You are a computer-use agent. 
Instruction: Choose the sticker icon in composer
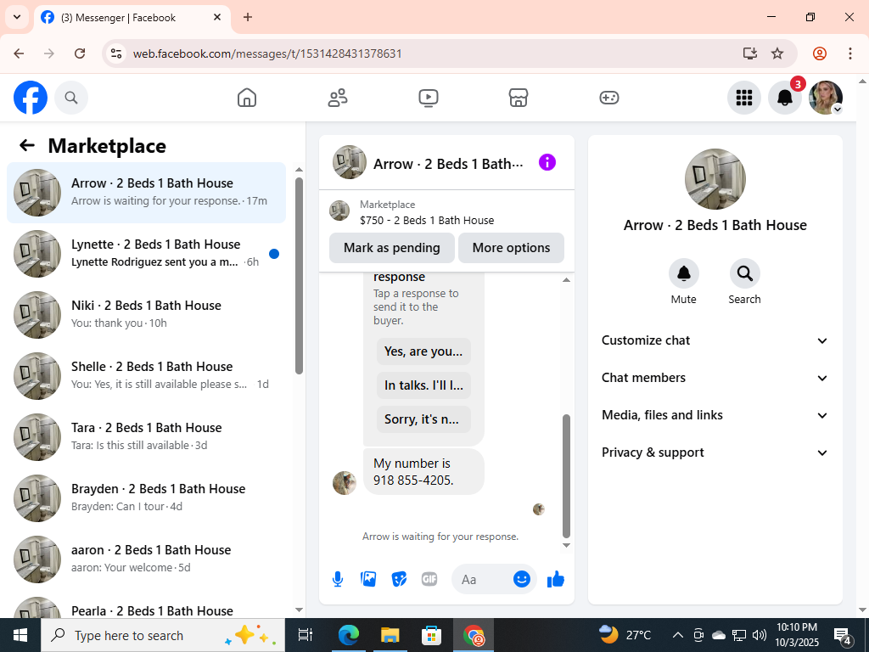[x=399, y=579]
